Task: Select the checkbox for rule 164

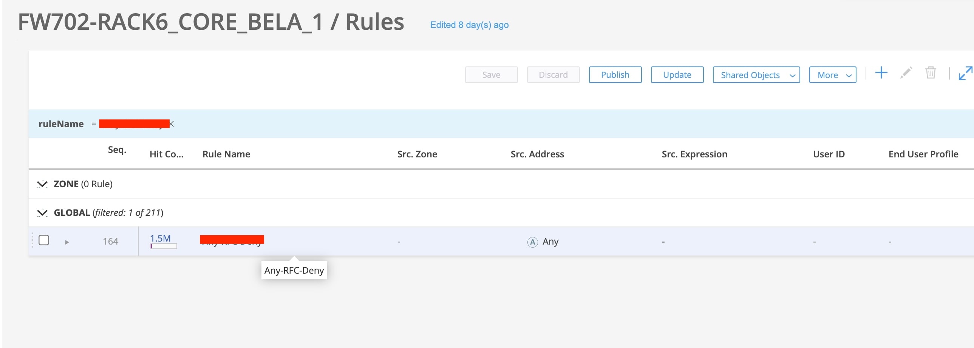Action: click(44, 240)
